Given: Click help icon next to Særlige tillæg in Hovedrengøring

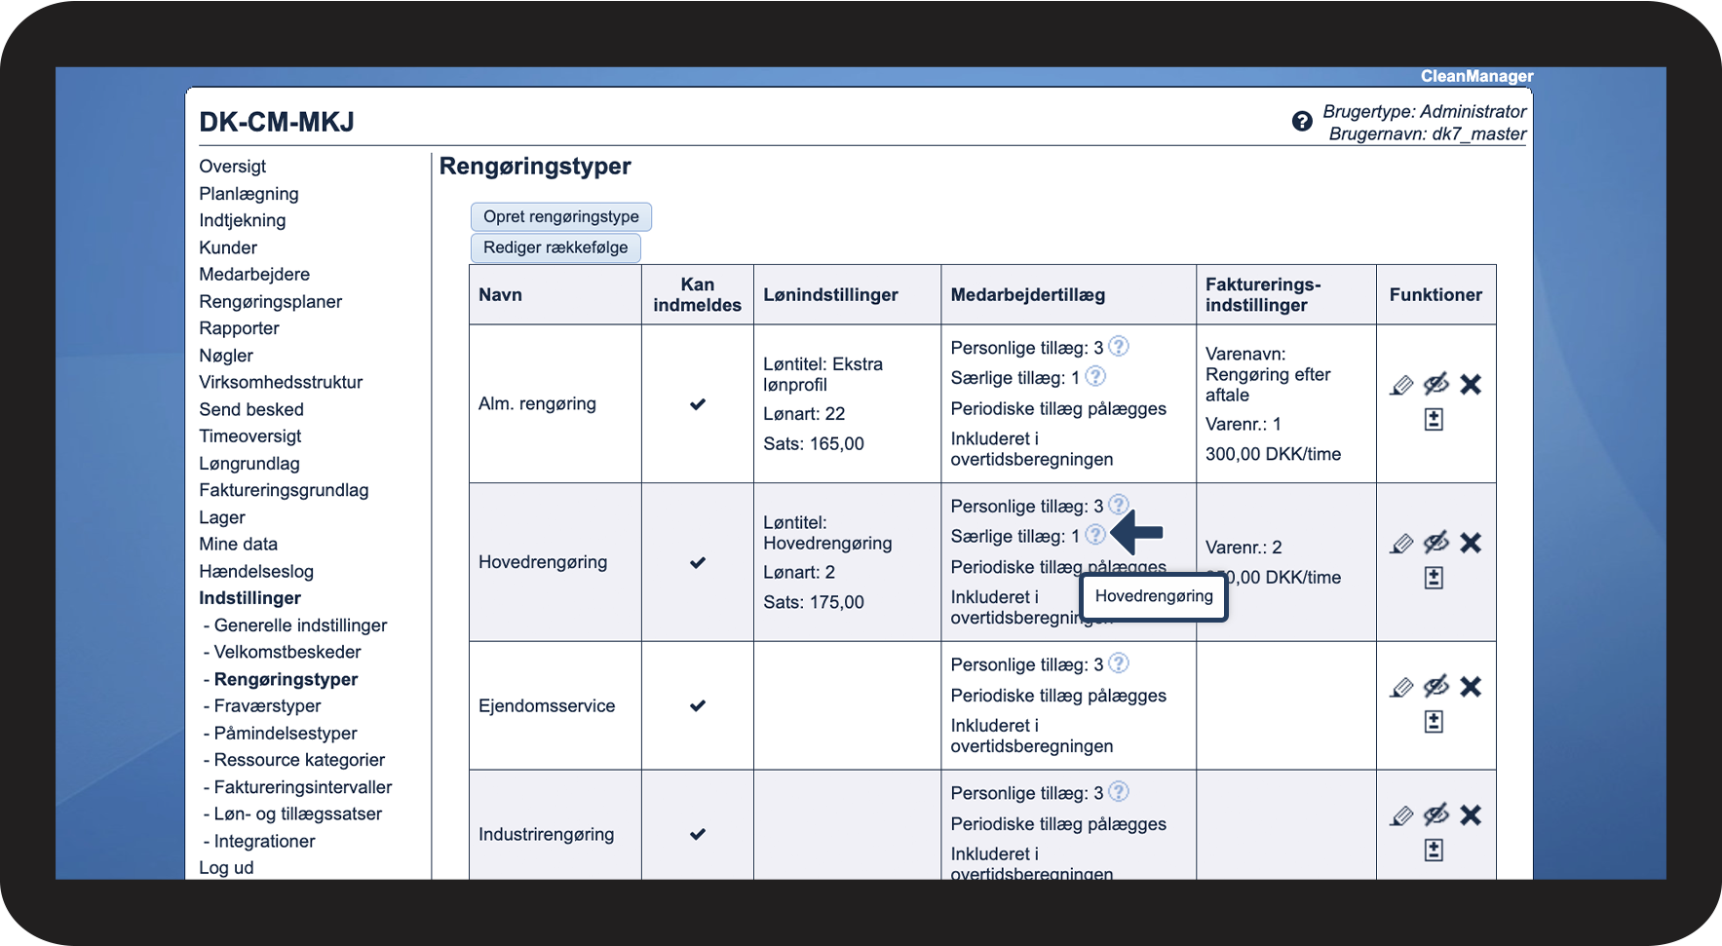Looking at the screenshot, I should (x=1095, y=535).
